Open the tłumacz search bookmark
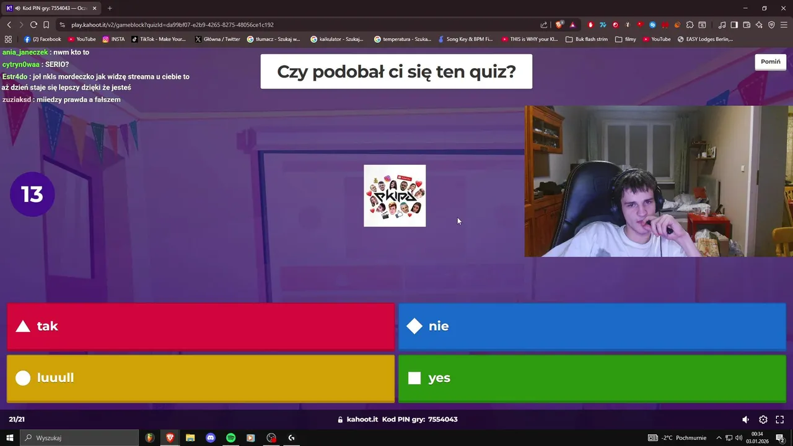This screenshot has width=793, height=446. coord(274,39)
